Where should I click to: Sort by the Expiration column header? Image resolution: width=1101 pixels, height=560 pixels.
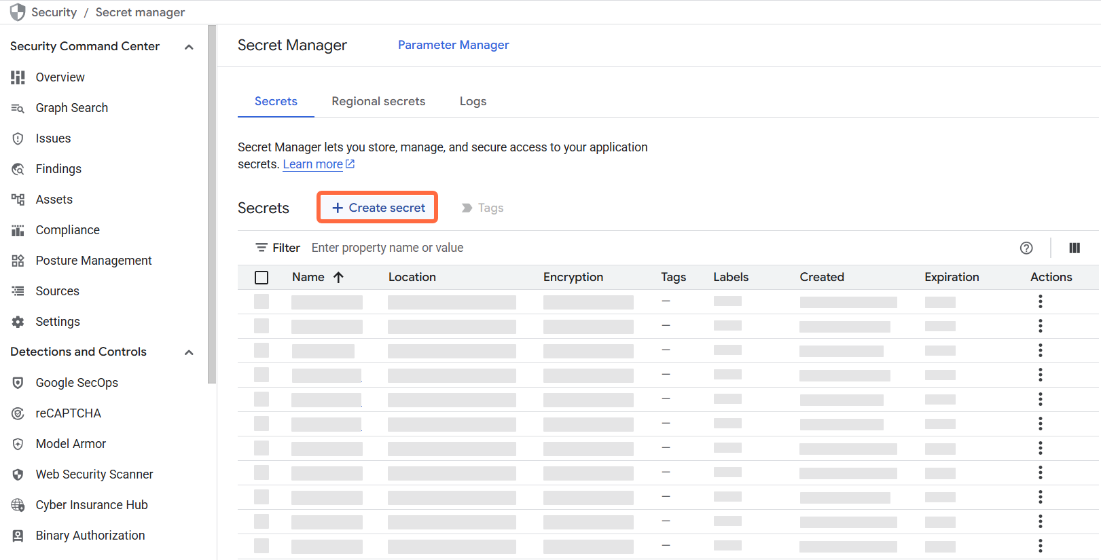[952, 277]
